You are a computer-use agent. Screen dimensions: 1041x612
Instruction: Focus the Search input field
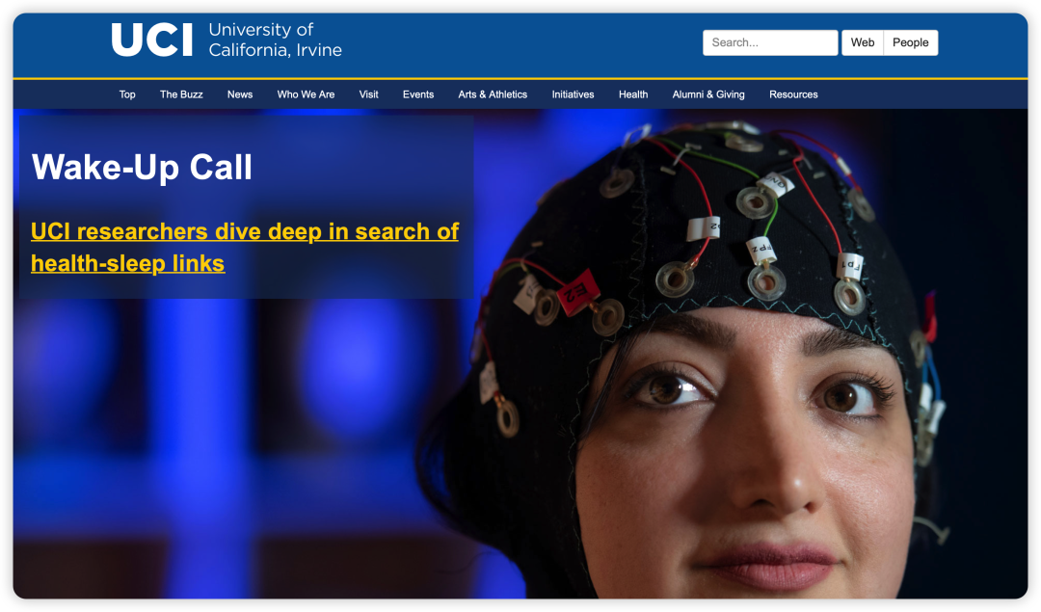770,42
